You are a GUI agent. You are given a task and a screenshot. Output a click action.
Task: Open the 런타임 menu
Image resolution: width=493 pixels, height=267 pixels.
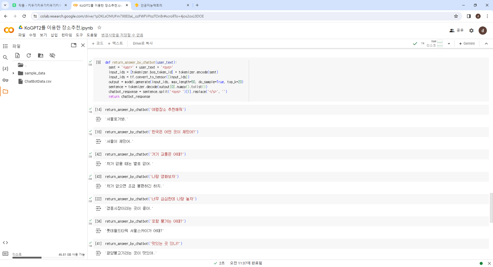coord(67,35)
